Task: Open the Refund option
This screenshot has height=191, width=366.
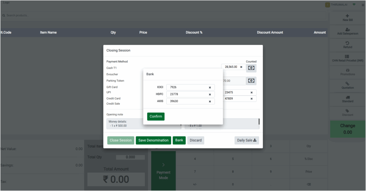Action: [x=347, y=45]
